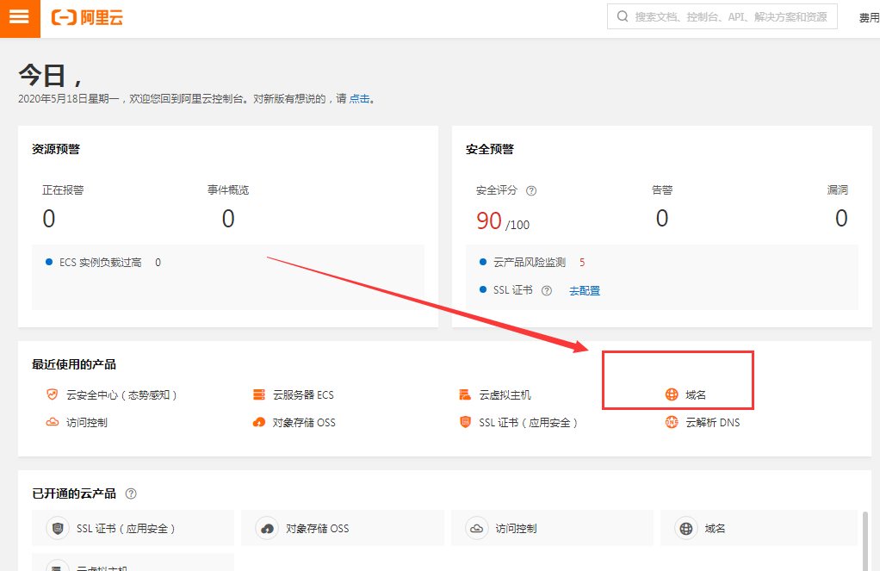Click help icon beside 安全评分

pos(531,190)
